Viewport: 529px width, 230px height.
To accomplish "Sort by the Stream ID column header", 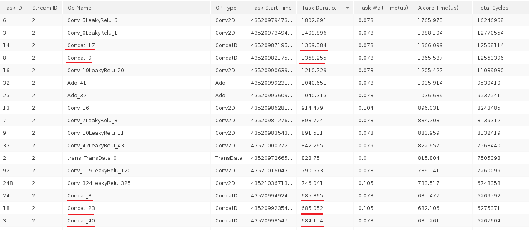I will pos(45,8).
